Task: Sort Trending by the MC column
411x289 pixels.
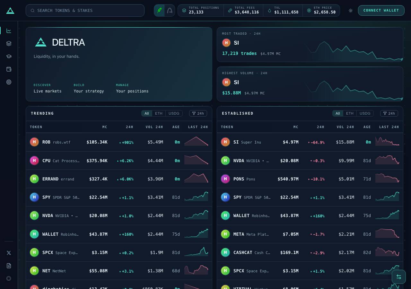Action: coord(105,127)
